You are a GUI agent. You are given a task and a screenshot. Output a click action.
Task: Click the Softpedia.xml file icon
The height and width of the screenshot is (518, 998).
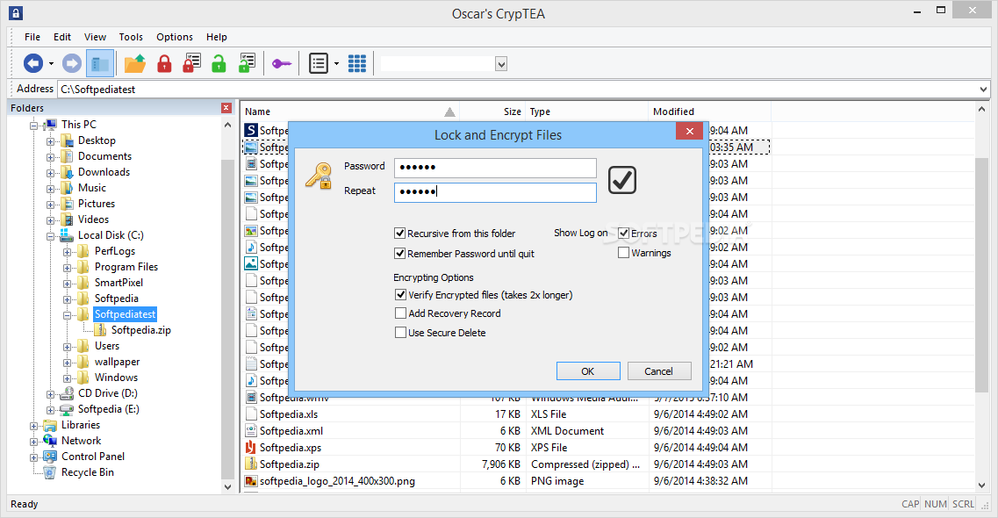tap(251, 431)
